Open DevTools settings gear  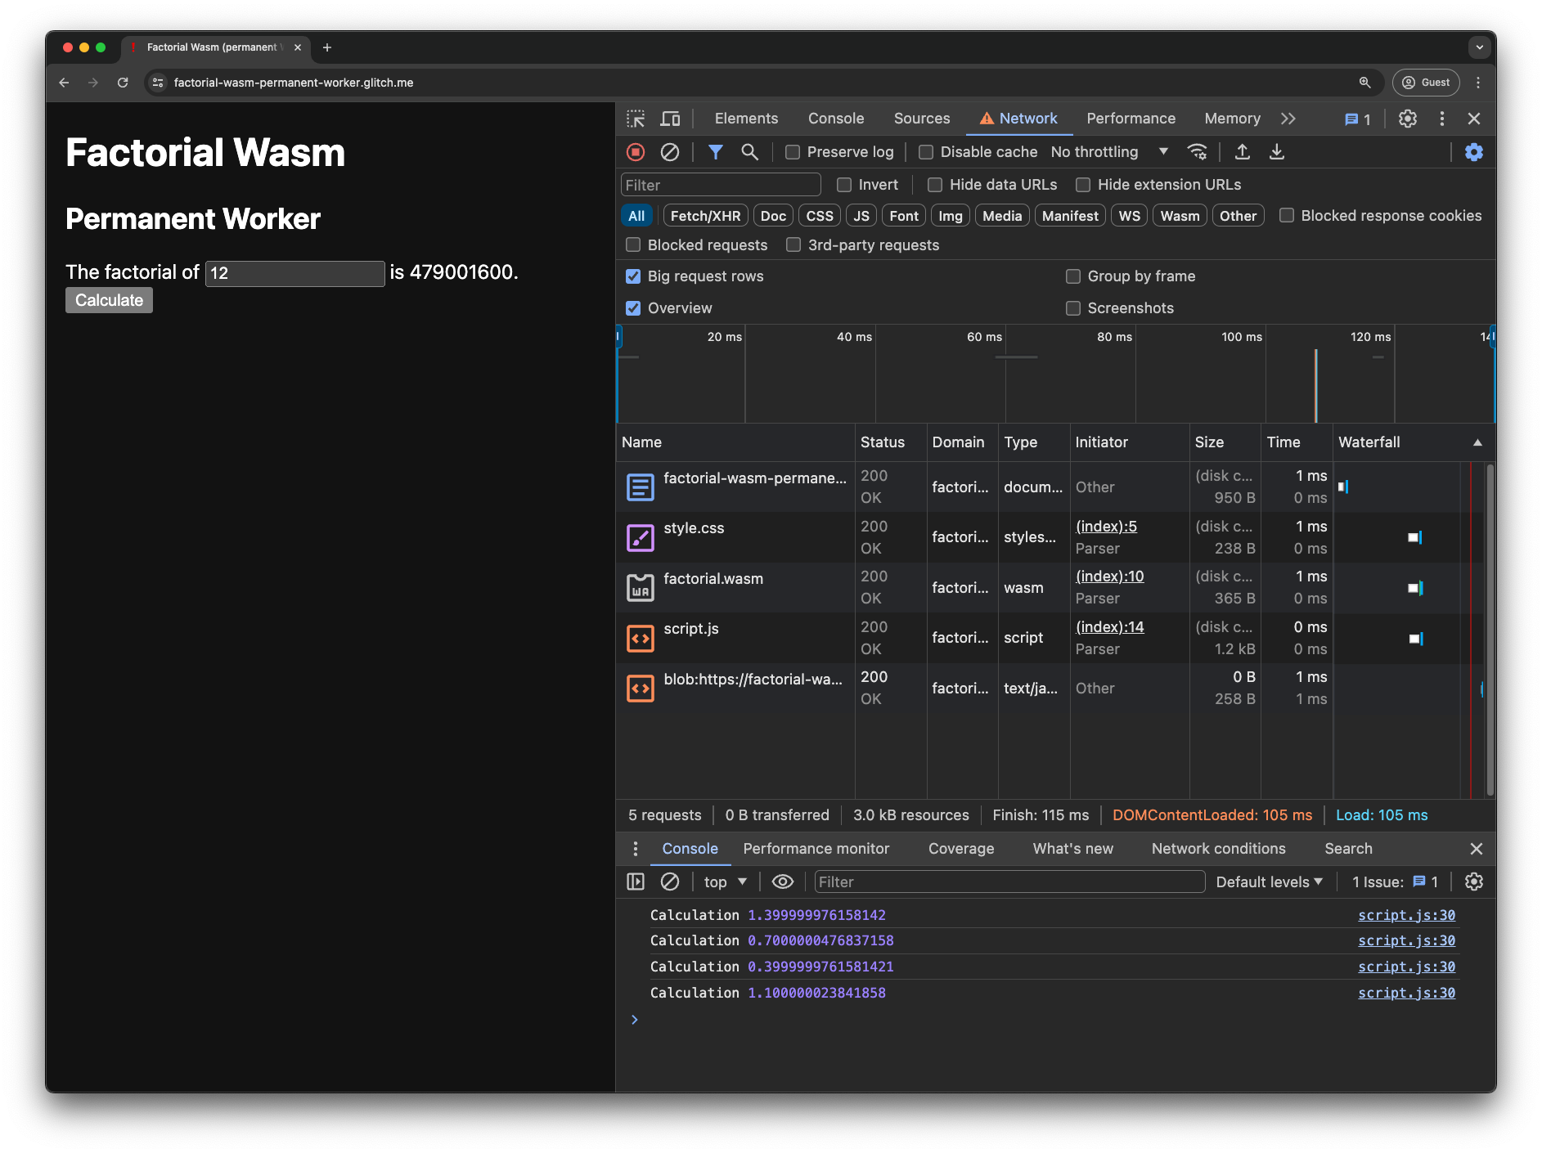[1407, 119]
